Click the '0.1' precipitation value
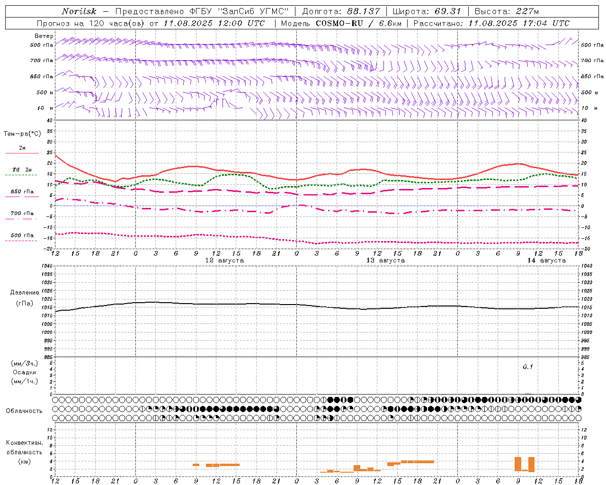 pos(528,367)
